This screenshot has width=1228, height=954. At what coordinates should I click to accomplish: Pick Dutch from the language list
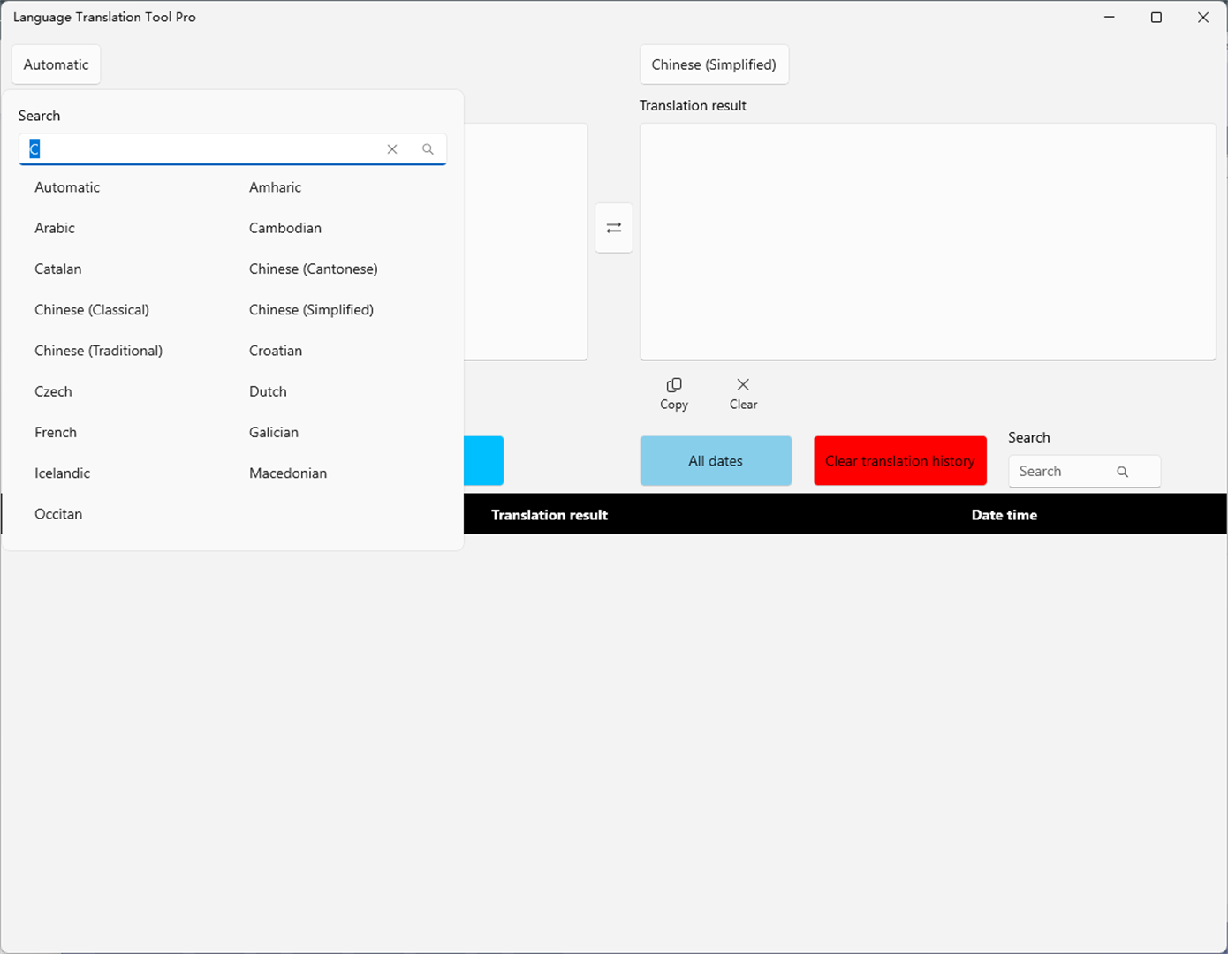[268, 391]
